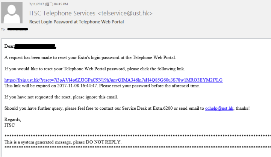271x157 pixels.
Task: Click the line 'please click the following link'
Action: pyautogui.click(x=156, y=69)
